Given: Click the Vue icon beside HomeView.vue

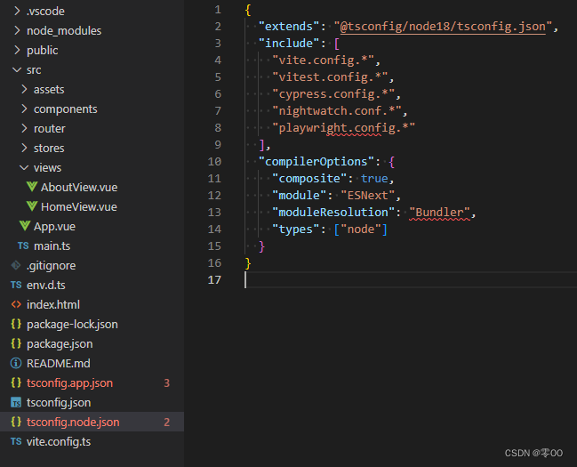Looking at the screenshot, I should coord(32,206).
